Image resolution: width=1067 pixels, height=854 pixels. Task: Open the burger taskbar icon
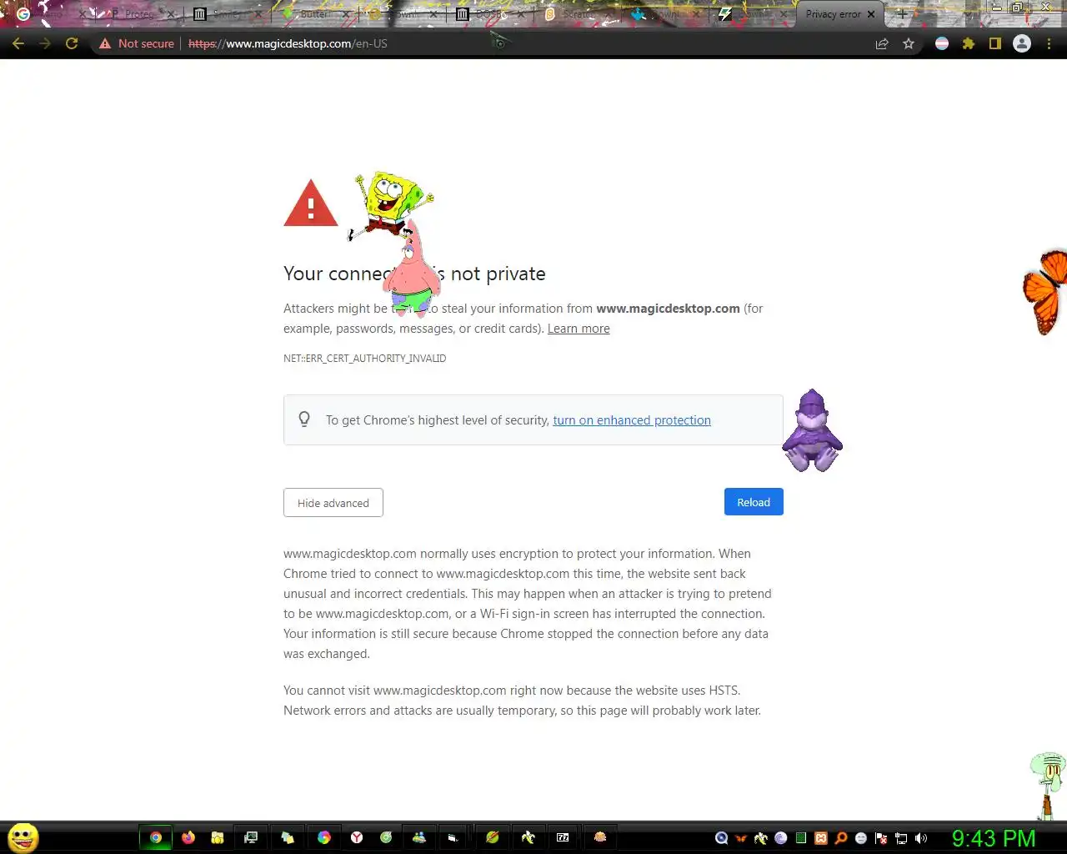pyautogui.click(x=600, y=836)
